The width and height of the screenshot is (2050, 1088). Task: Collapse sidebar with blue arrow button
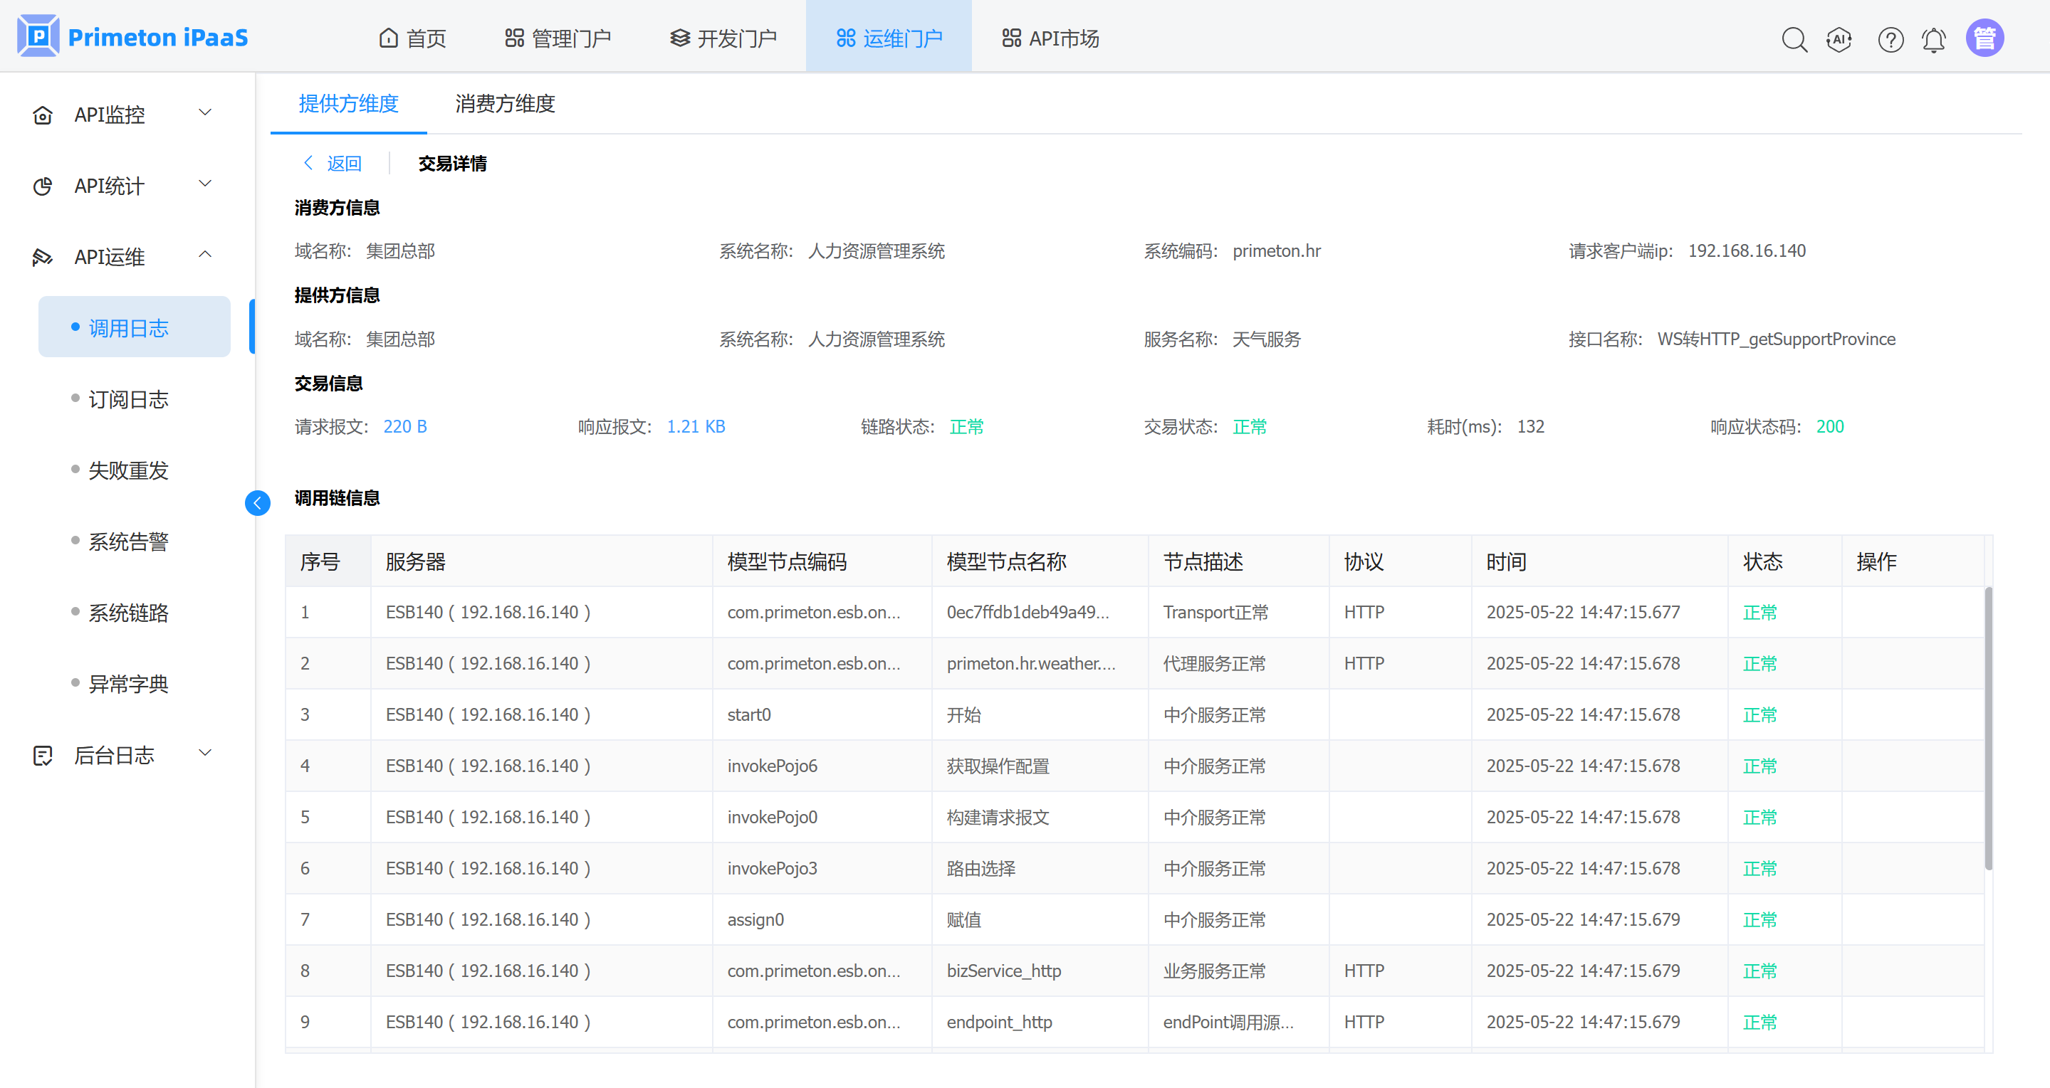(257, 502)
